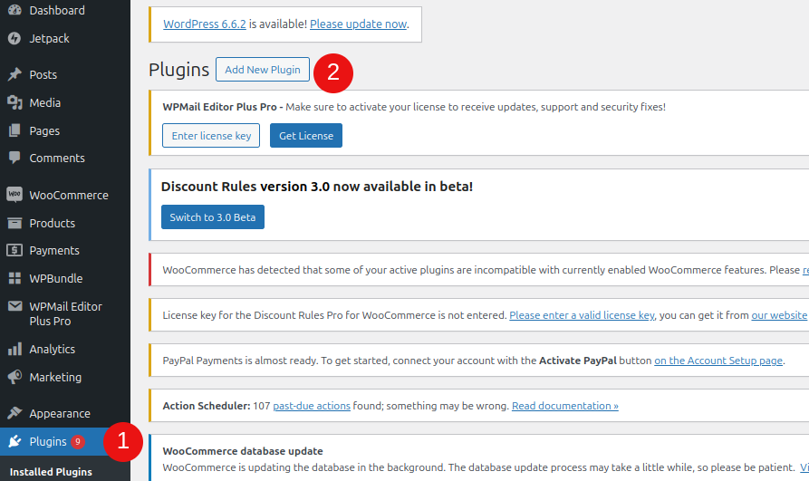Click the Comments speech bubble icon

[x=14, y=158]
